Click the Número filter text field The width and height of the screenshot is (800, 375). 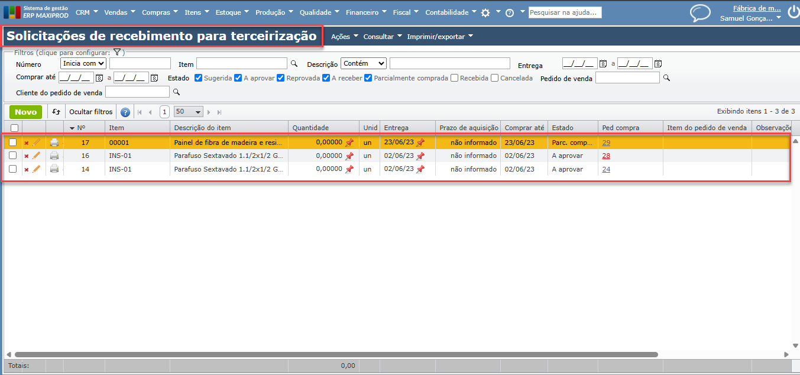[x=140, y=63]
